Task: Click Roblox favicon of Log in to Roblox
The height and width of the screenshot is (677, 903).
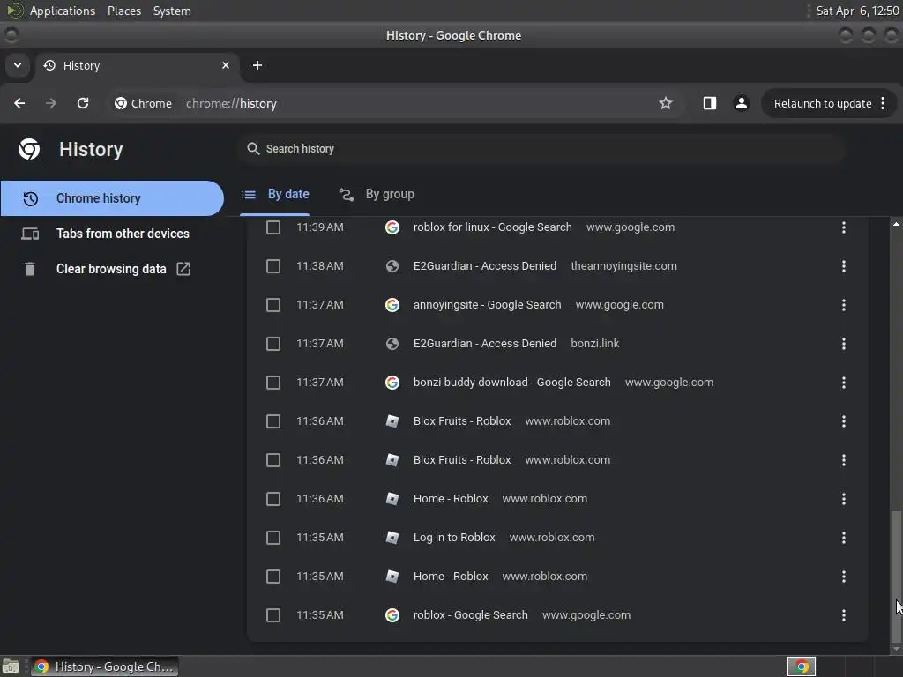Action: coord(392,538)
